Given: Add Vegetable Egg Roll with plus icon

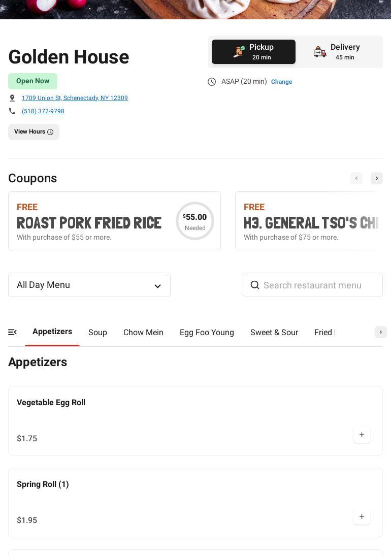Looking at the screenshot, I should 362,435.
